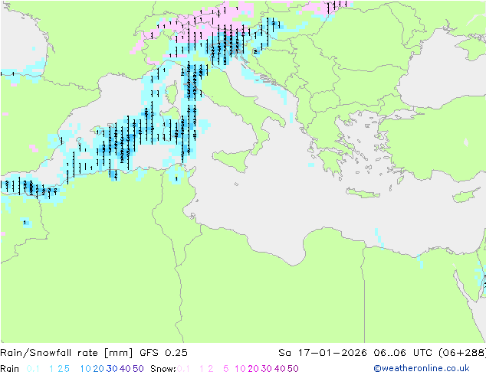Click the '(06+288)' forecast offset text
This screenshot has height=375, width=486.
[x=462, y=353]
